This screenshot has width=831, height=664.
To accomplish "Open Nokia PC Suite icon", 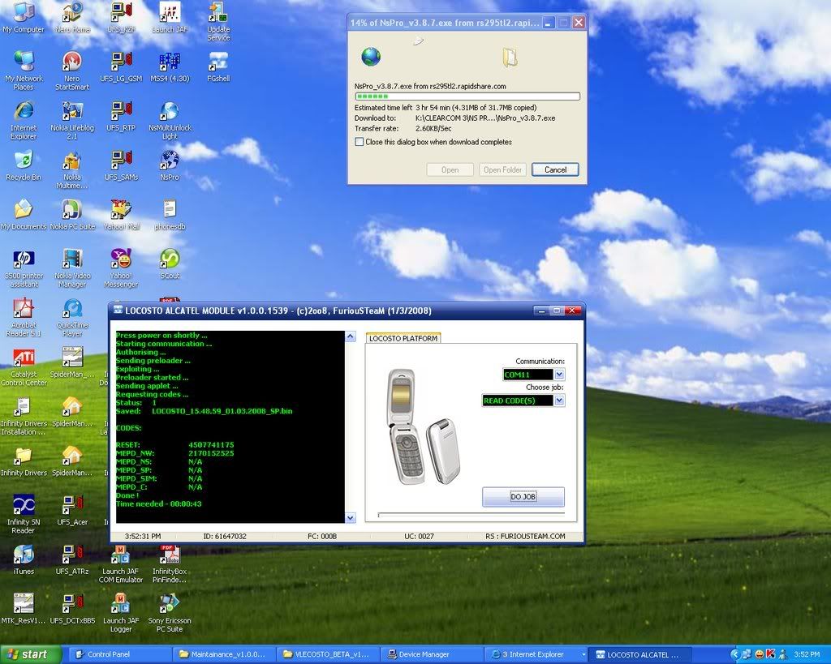I will coord(72,215).
